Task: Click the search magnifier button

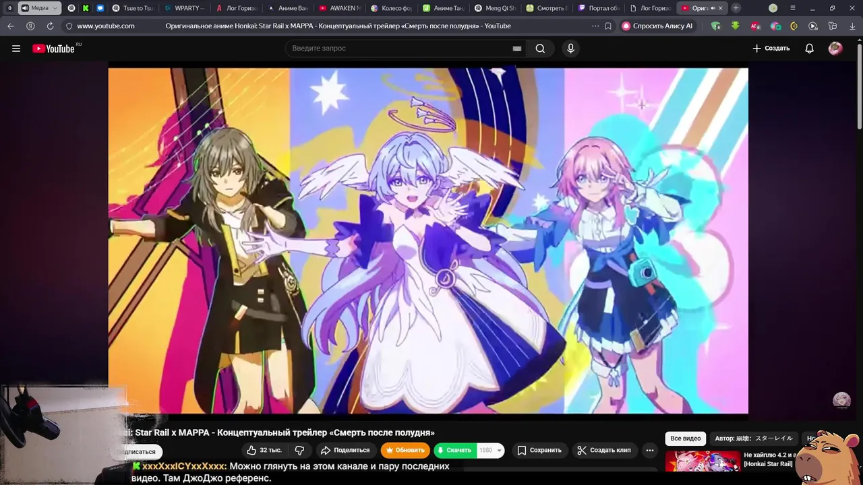Action: pos(540,48)
